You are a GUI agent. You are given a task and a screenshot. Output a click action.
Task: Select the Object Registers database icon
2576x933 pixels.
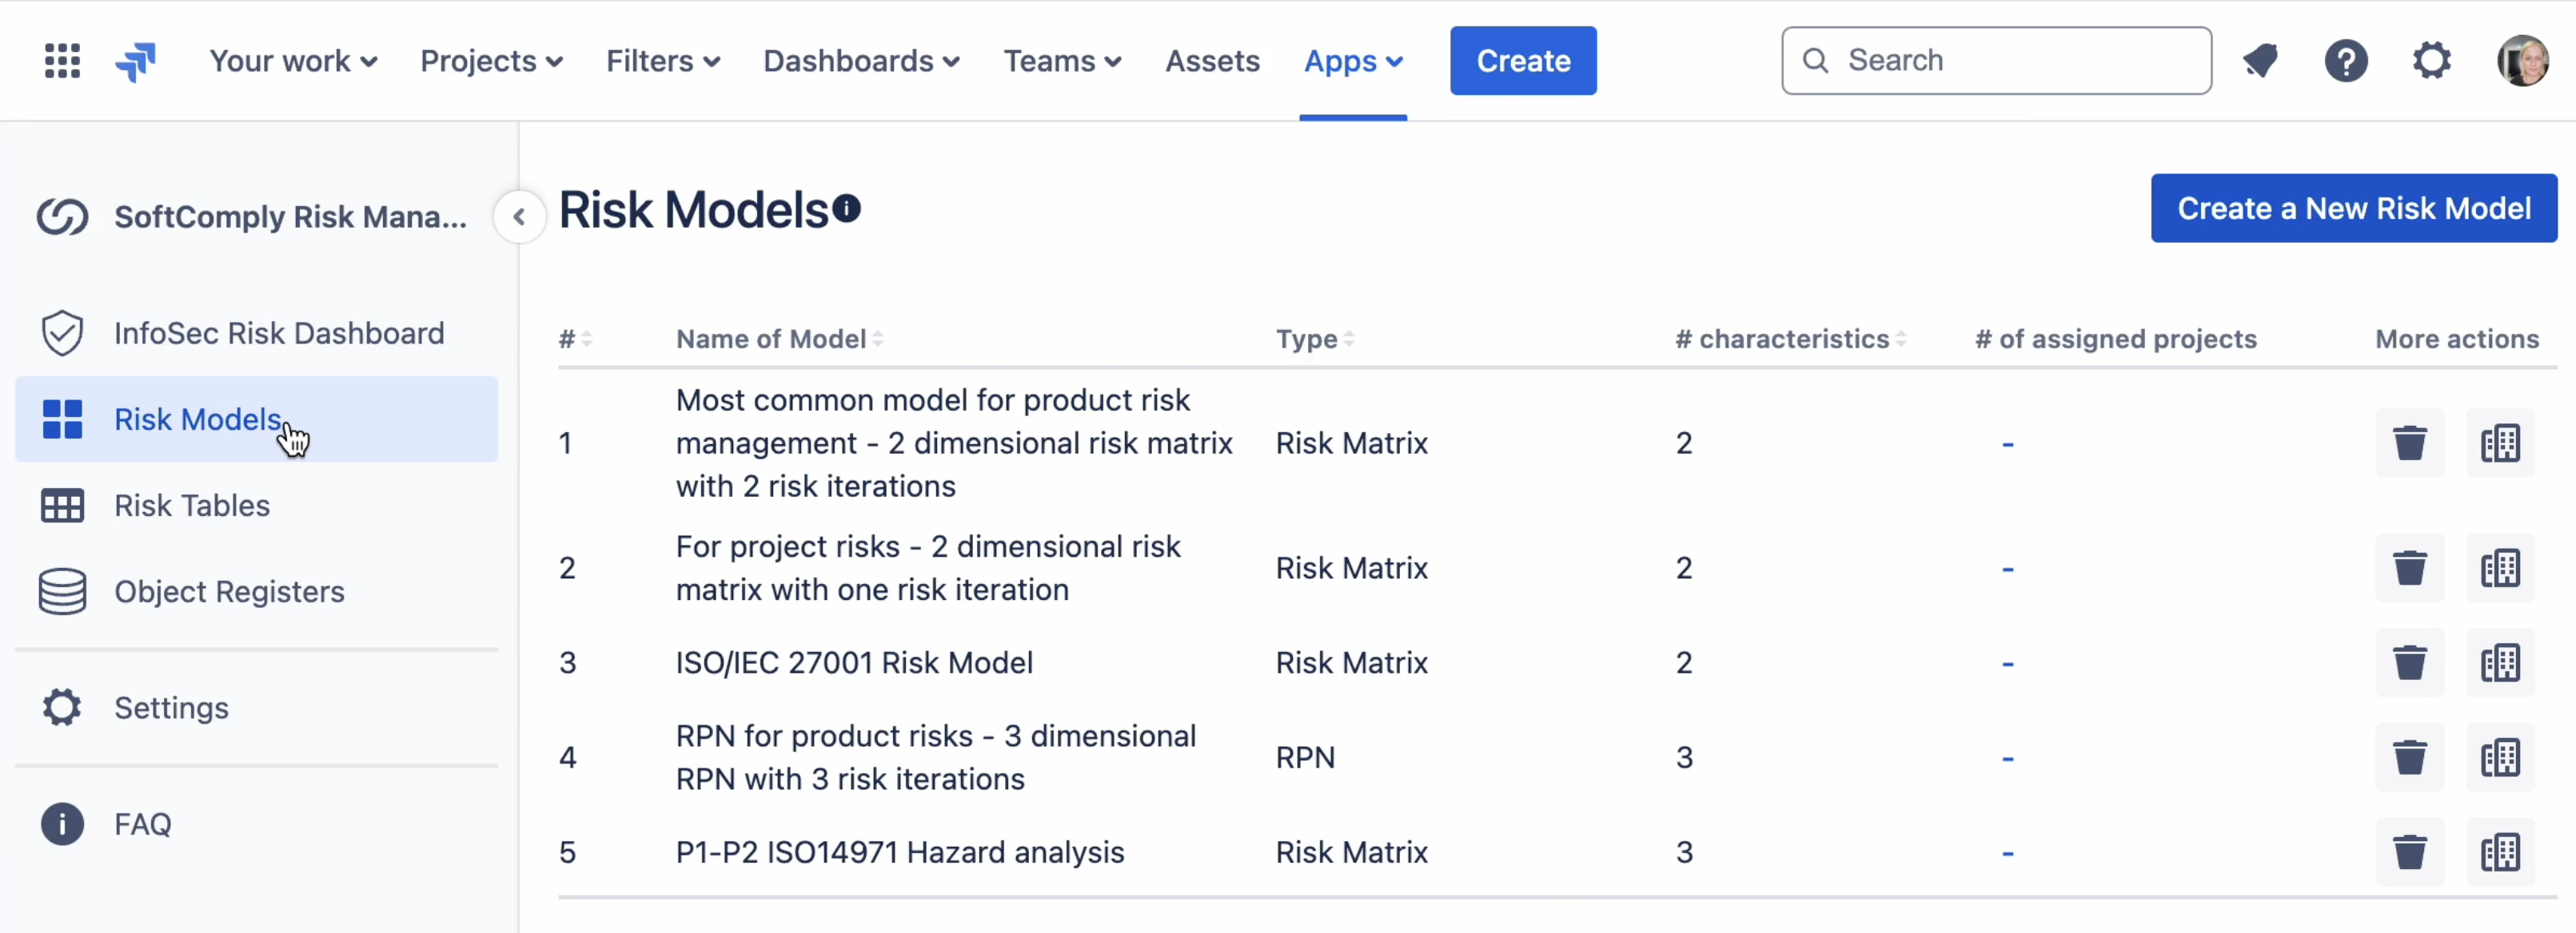(x=61, y=590)
